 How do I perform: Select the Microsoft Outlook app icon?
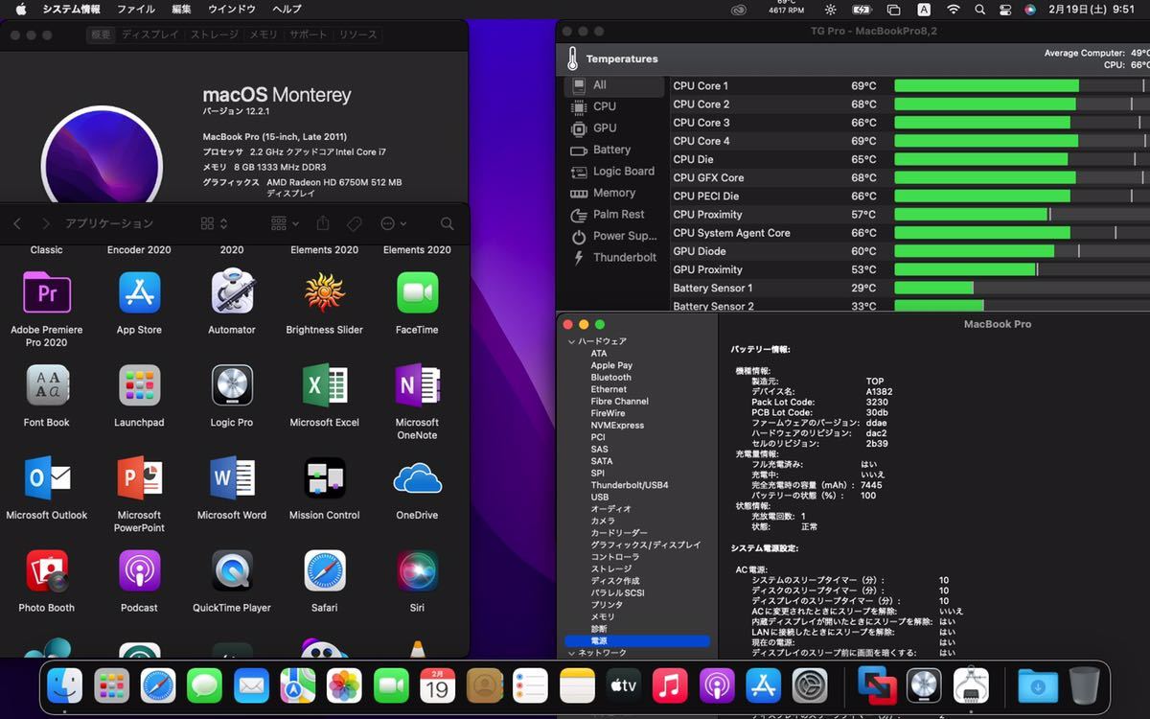(x=47, y=477)
